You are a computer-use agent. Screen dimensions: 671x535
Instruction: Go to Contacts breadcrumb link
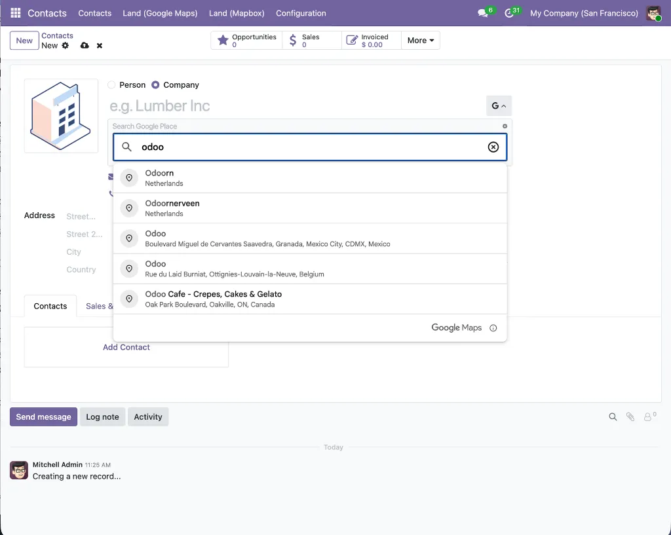[x=57, y=35]
